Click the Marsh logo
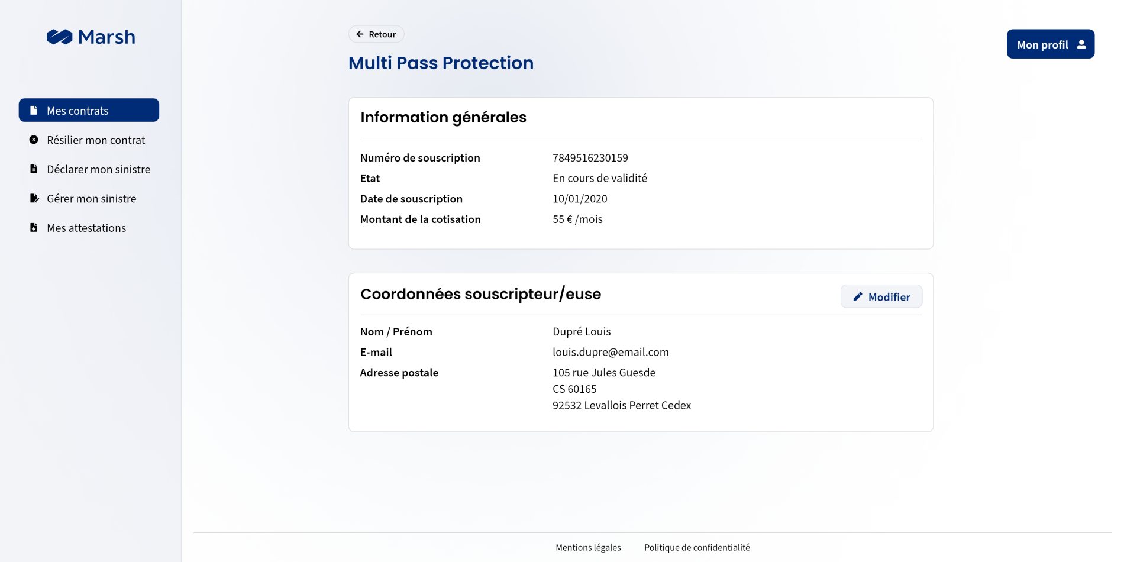 (x=91, y=37)
